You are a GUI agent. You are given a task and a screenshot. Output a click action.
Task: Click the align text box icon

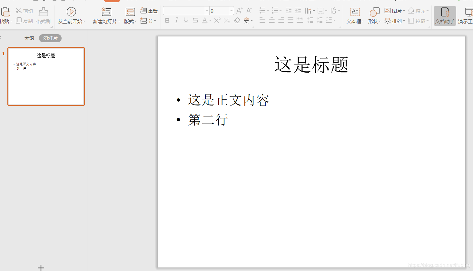pyautogui.click(x=321, y=11)
